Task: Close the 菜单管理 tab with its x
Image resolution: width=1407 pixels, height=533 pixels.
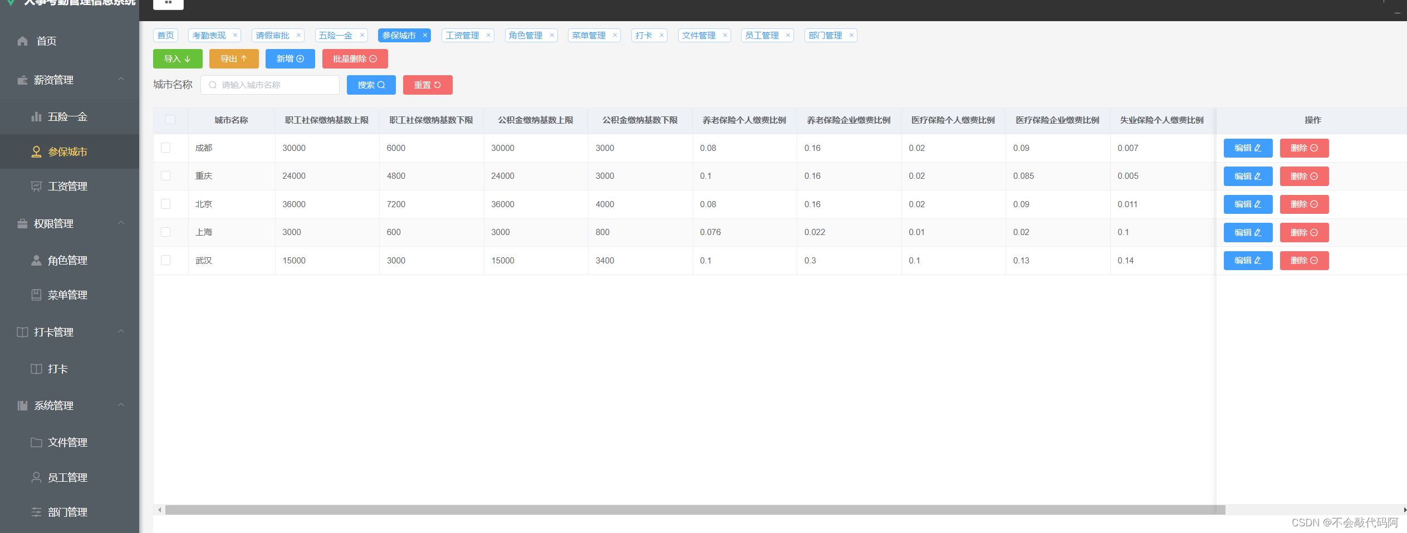Action: [x=615, y=36]
